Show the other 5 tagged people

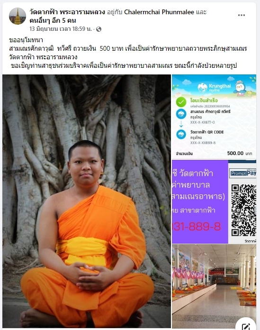pyautogui.click(x=53, y=21)
